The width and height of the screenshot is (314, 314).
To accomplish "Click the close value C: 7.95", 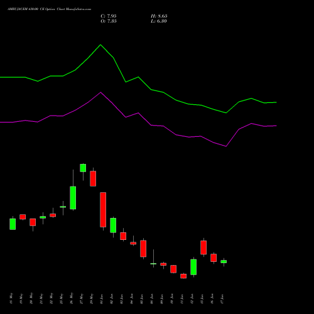I will tap(109, 16).
